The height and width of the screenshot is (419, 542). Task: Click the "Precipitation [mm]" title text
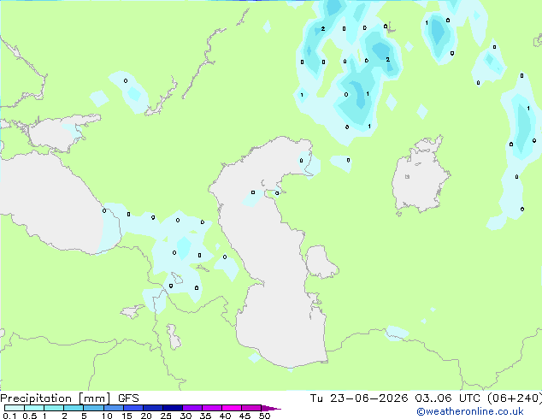tap(55, 398)
